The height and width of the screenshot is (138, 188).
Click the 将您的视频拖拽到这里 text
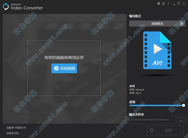point(64,57)
